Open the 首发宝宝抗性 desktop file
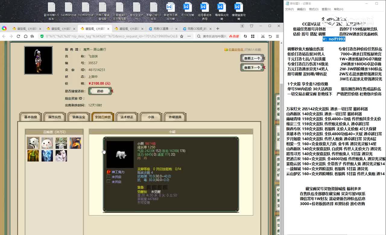 pos(137,11)
